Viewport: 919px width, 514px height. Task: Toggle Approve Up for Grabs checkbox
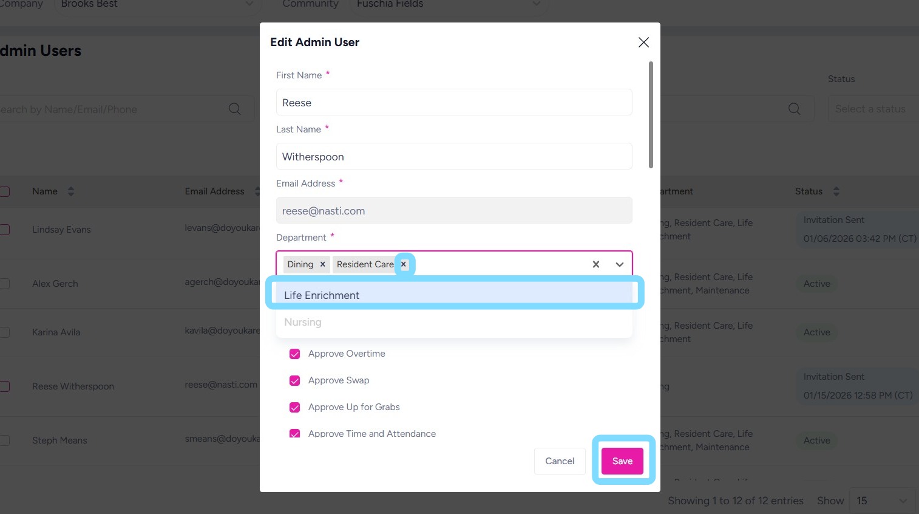(x=295, y=407)
